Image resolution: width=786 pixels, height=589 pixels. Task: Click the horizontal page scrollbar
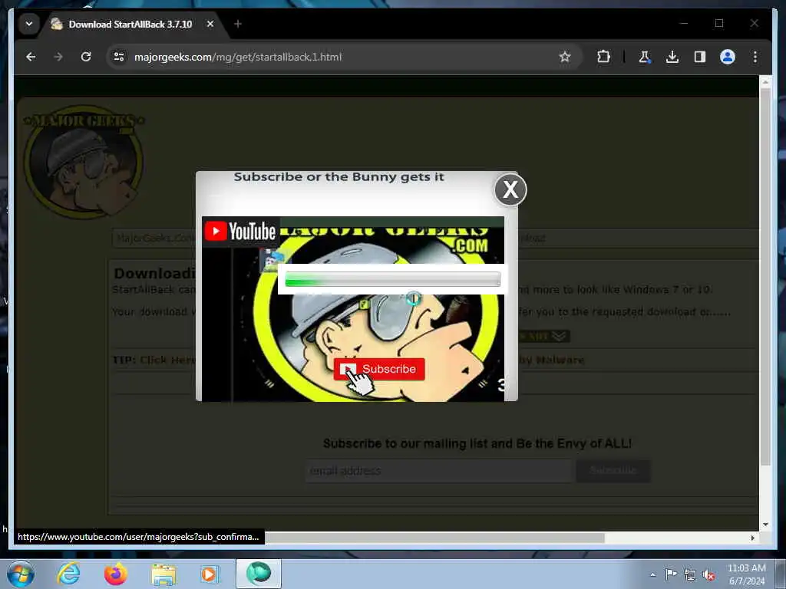[434, 538]
